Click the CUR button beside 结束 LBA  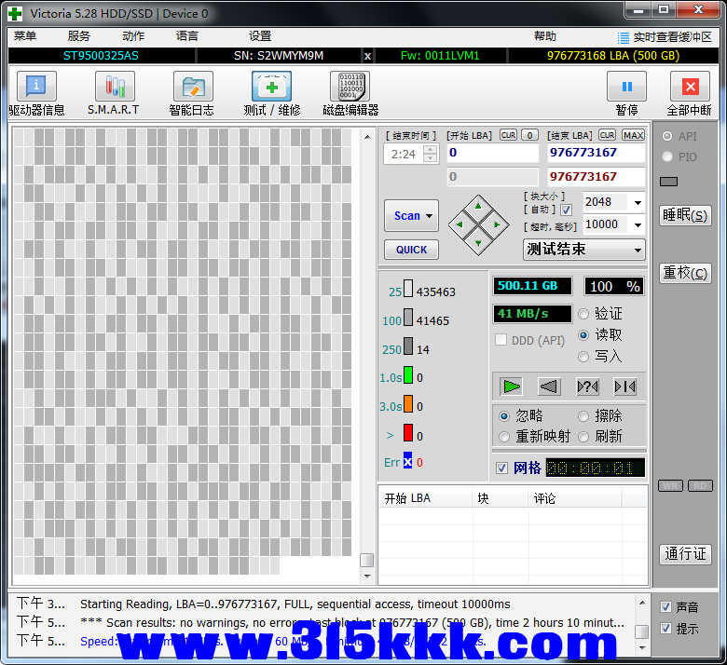coord(607,135)
